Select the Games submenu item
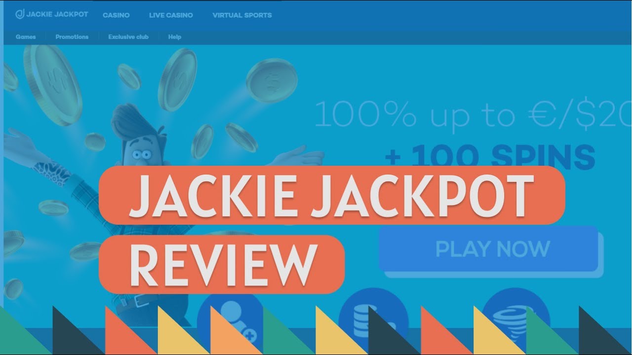 [x=26, y=37]
